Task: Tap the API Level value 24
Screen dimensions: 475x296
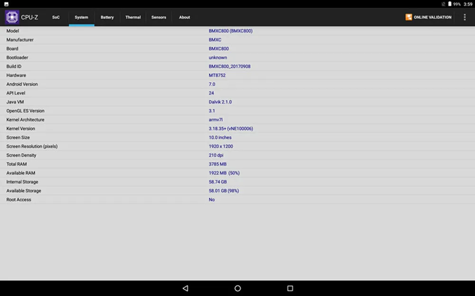Action: tap(211, 93)
